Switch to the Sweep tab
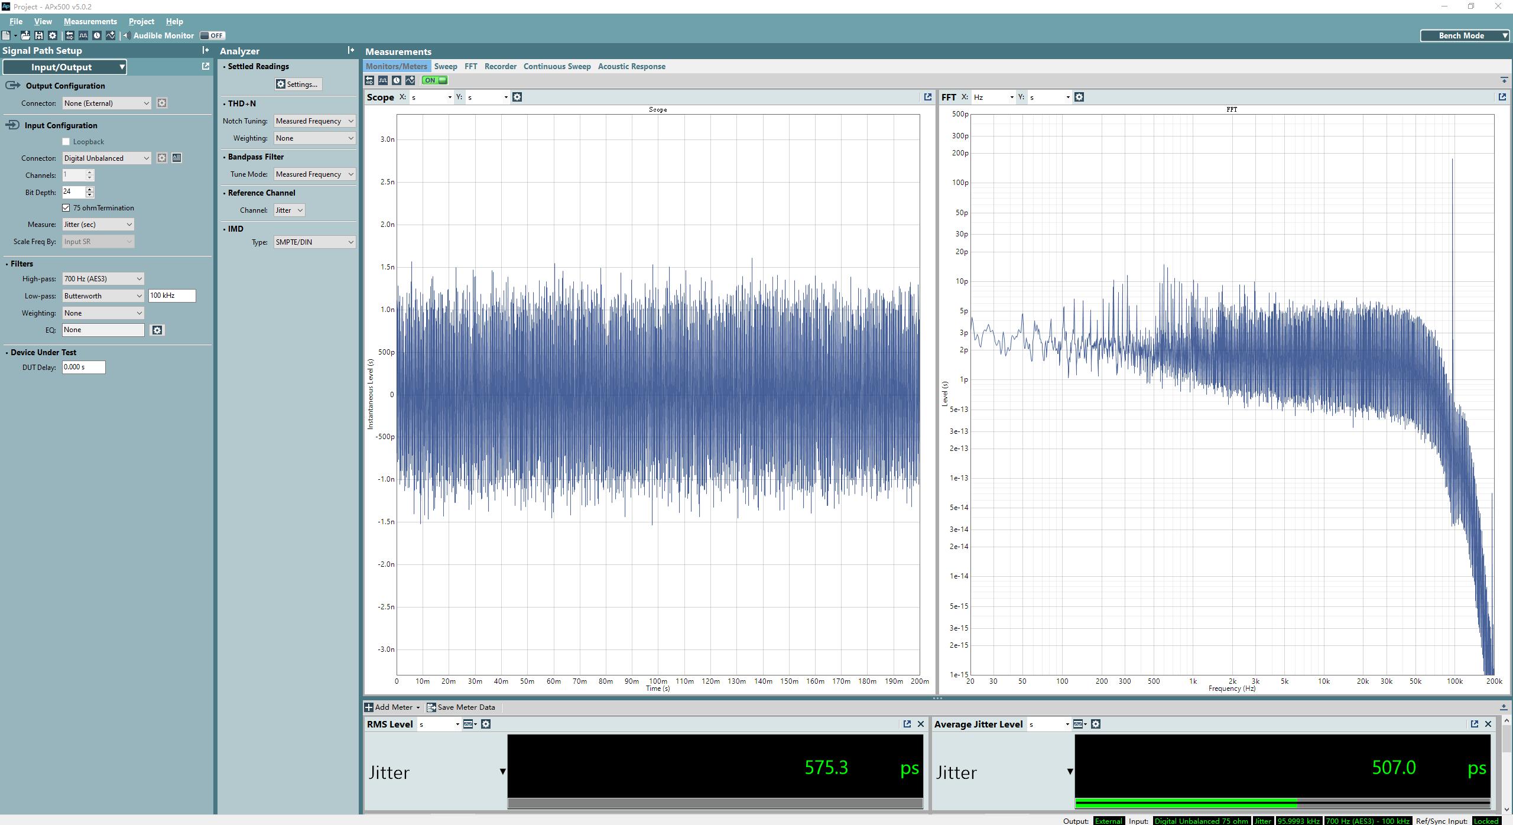This screenshot has width=1513, height=825. pos(444,66)
